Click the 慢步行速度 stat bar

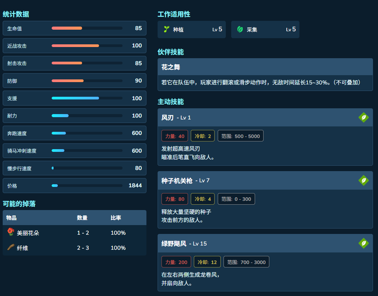(87, 168)
